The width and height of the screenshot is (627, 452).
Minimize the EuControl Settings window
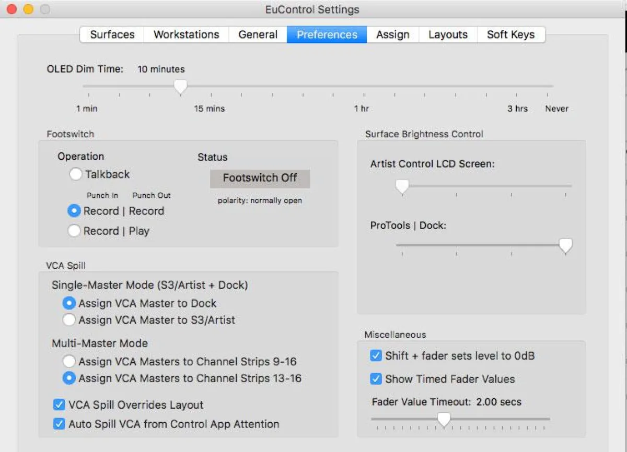click(28, 9)
